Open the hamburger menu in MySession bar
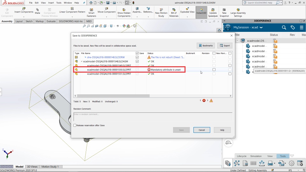The width and height of the screenshot is (306, 172). pos(302,27)
